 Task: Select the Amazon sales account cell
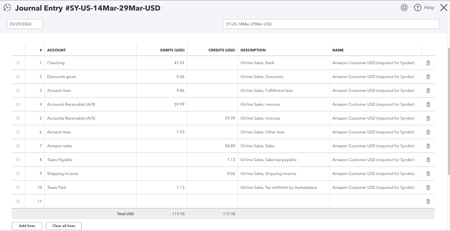(x=90, y=146)
